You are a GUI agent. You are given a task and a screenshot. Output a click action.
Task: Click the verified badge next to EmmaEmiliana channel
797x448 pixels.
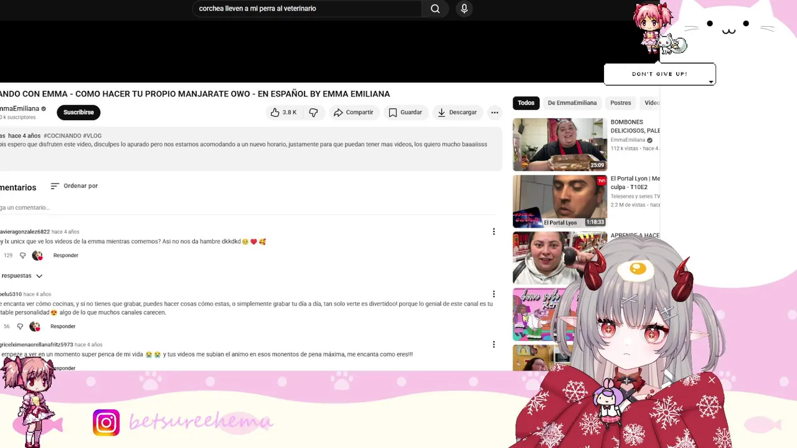click(x=44, y=109)
